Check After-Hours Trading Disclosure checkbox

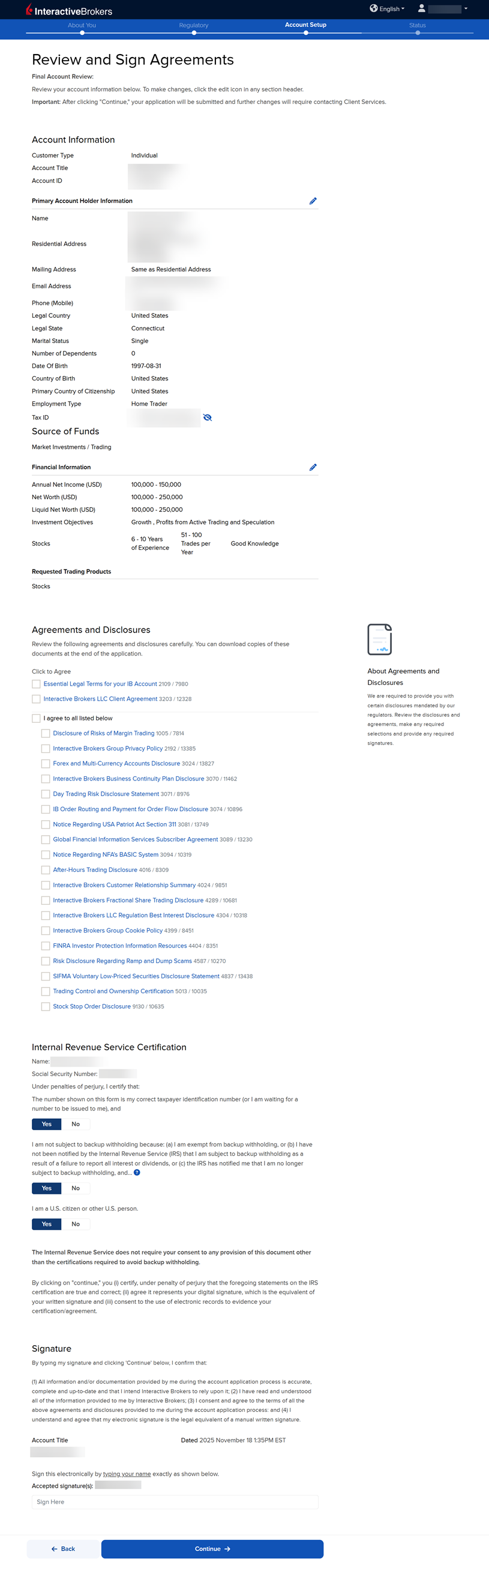(46, 870)
